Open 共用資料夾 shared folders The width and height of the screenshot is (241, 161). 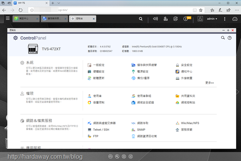pyautogui.click(x=185, y=96)
